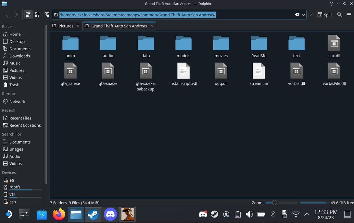The width and height of the screenshot is (354, 223).
Task: Open Steam from the taskbar
Action: (x=93, y=214)
